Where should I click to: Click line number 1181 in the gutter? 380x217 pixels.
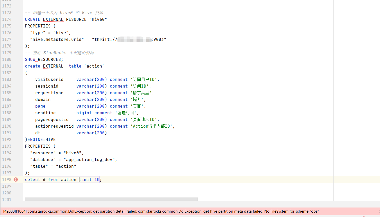click(x=7, y=66)
